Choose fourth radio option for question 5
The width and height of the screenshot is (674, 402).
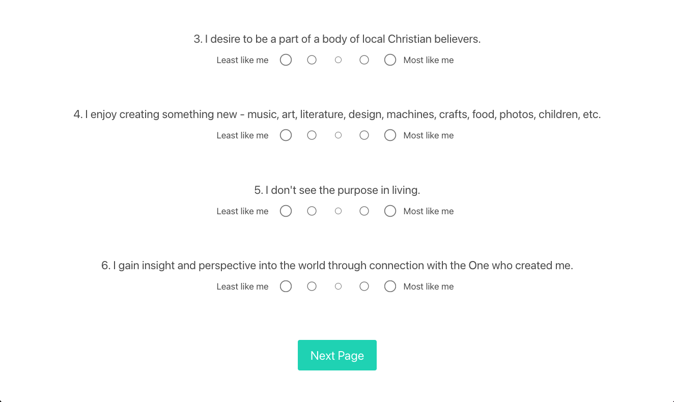coord(364,211)
